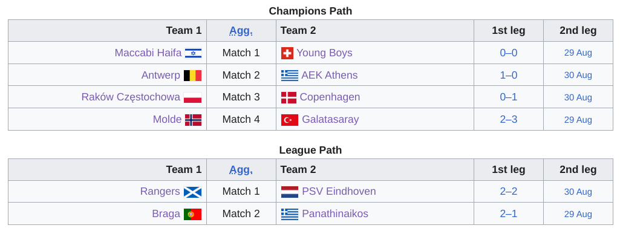The image size is (620, 228).
Task: Click the Agg. header link in Champions Path
Action: click(241, 31)
